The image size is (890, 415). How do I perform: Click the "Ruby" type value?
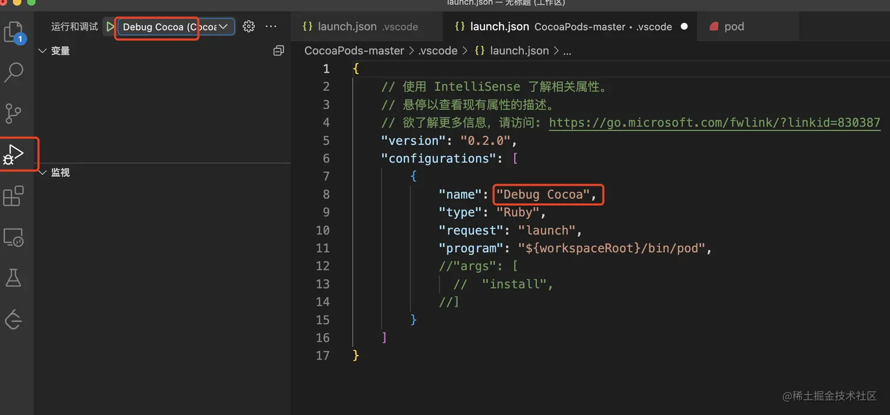[518, 212]
